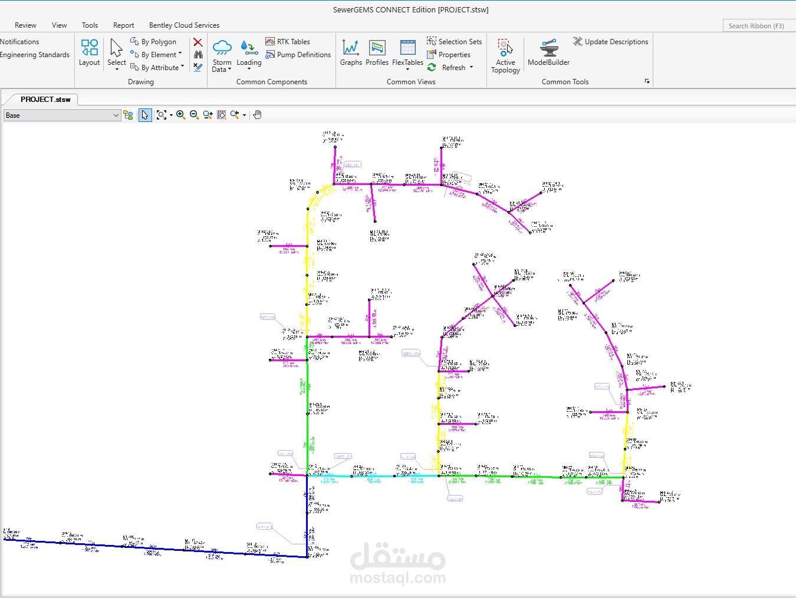Open the Layout tool
The height and width of the screenshot is (598, 796).
[90, 52]
